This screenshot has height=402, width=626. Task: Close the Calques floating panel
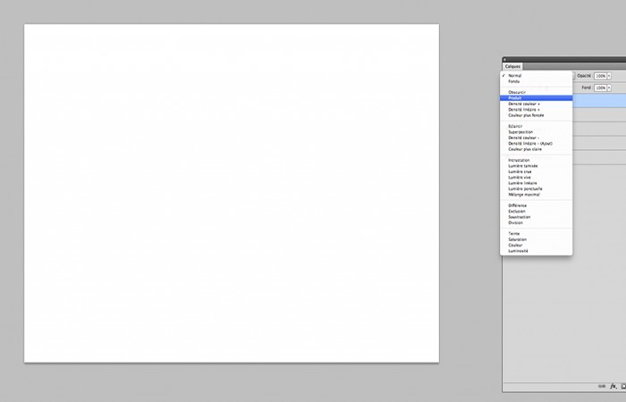click(x=504, y=60)
